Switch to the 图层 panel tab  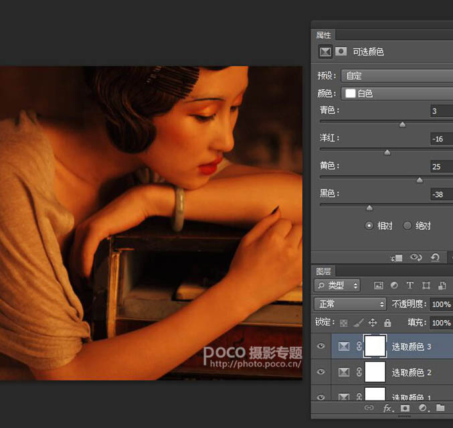[324, 271]
